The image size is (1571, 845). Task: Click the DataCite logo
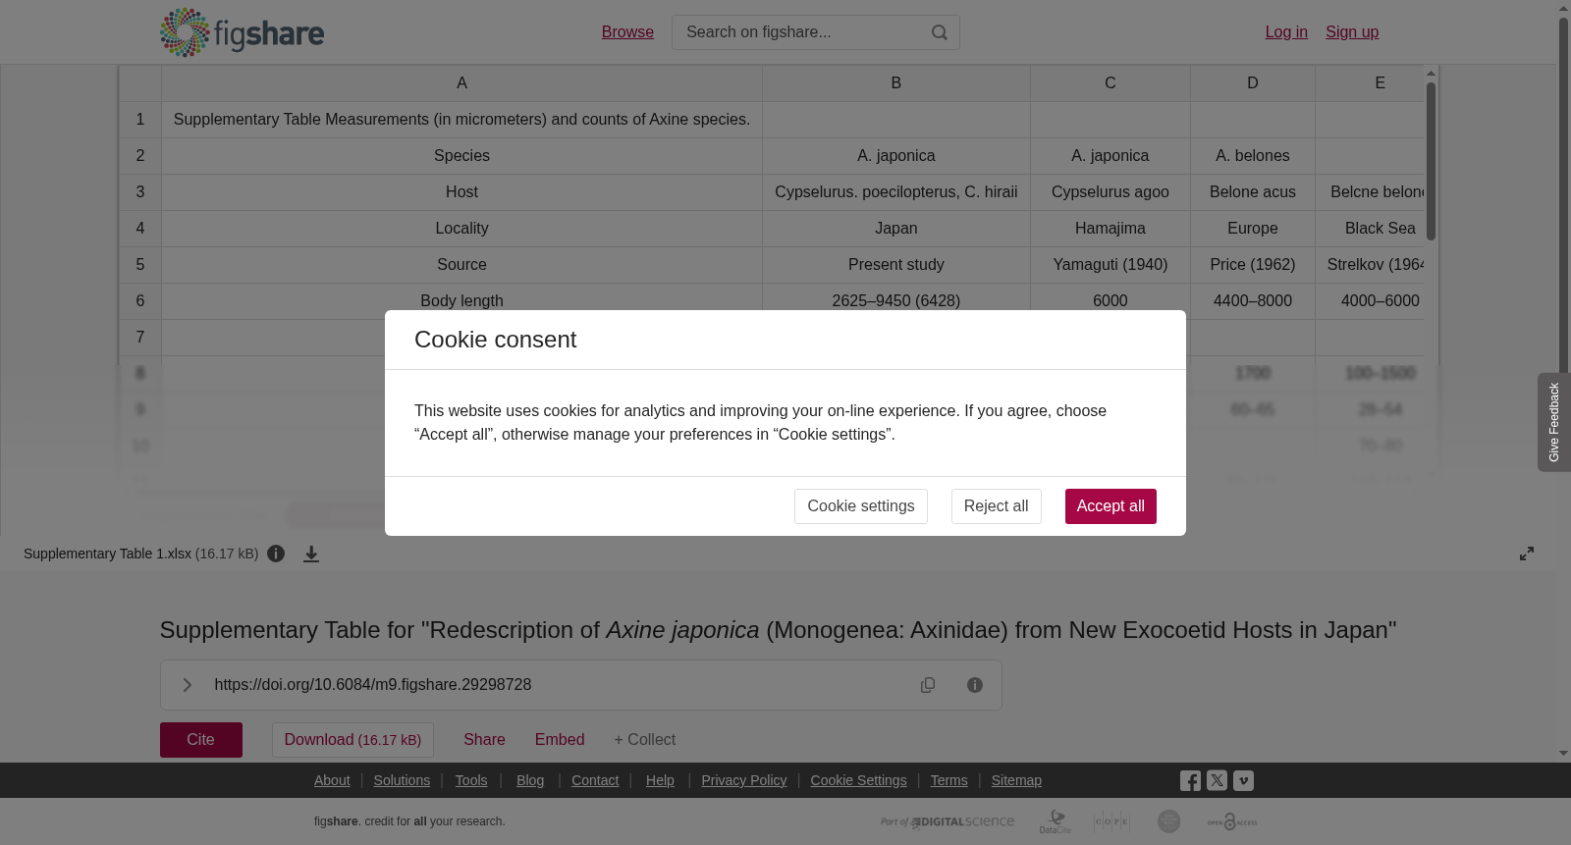pos(1056,821)
